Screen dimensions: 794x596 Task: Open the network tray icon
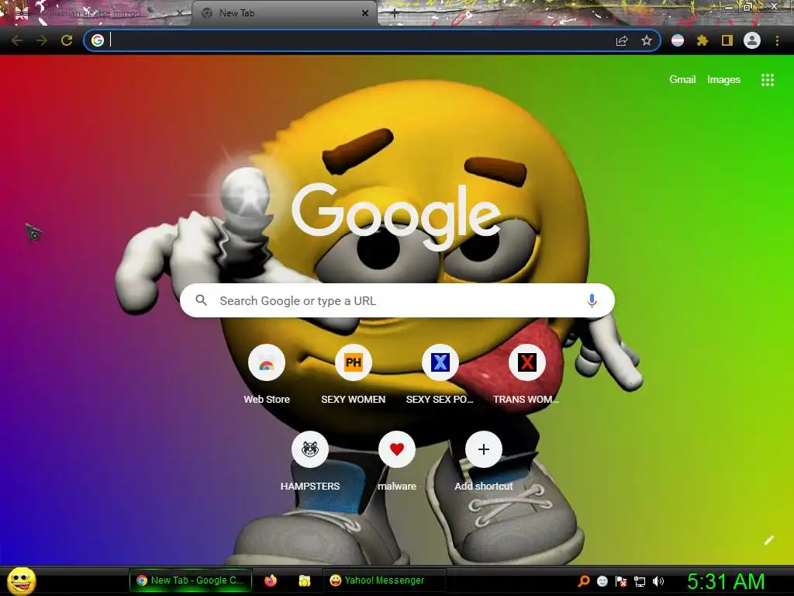(640, 581)
